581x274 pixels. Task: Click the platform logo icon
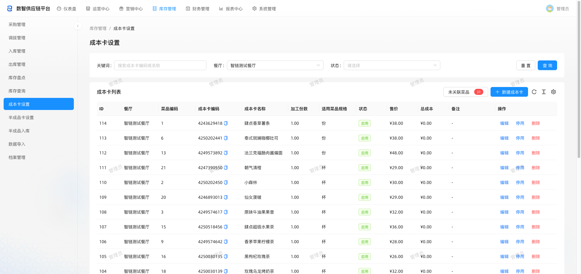point(10,8)
